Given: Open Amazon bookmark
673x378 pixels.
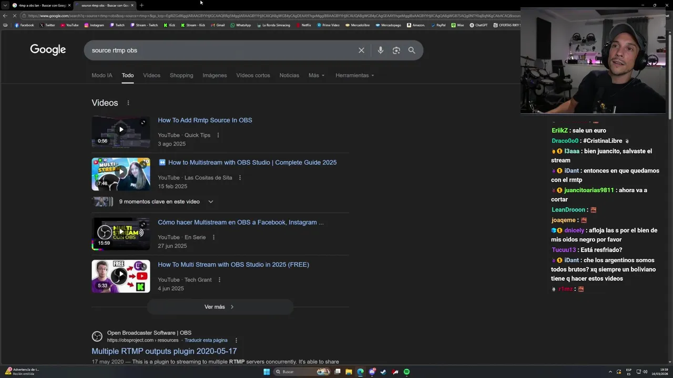Looking at the screenshot, I should pyautogui.click(x=416, y=25).
